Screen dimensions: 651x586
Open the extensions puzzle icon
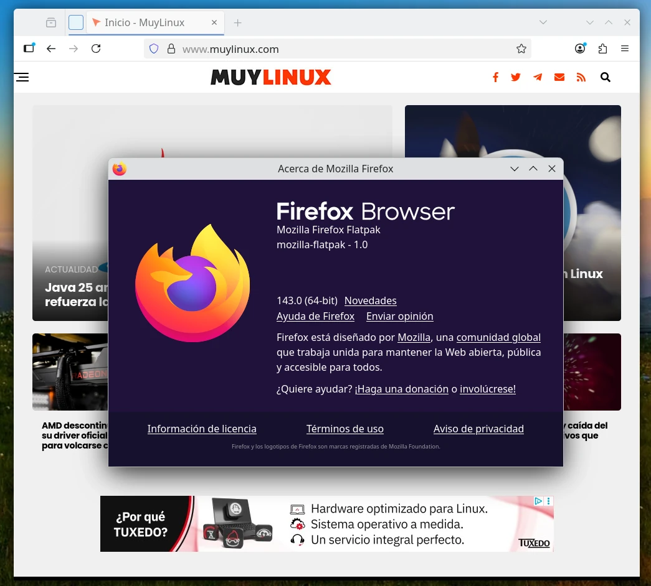coord(602,49)
